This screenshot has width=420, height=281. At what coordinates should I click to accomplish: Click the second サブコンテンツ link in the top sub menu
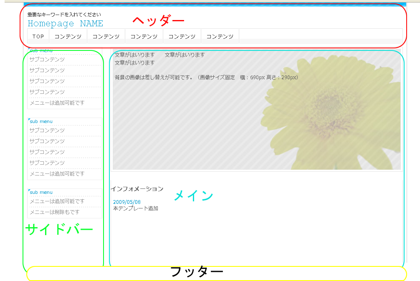click(47, 70)
